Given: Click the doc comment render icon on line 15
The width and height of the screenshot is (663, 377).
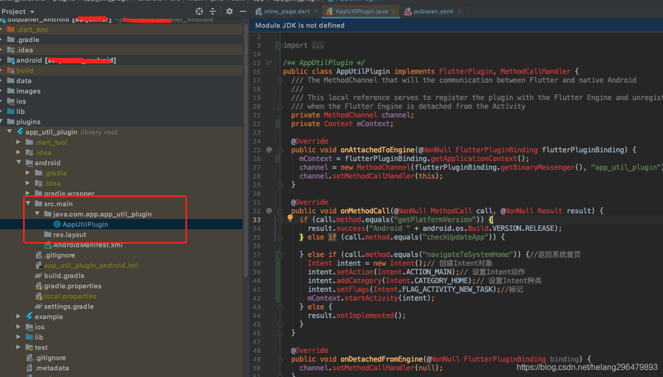Looking at the screenshot, I should click(269, 63).
